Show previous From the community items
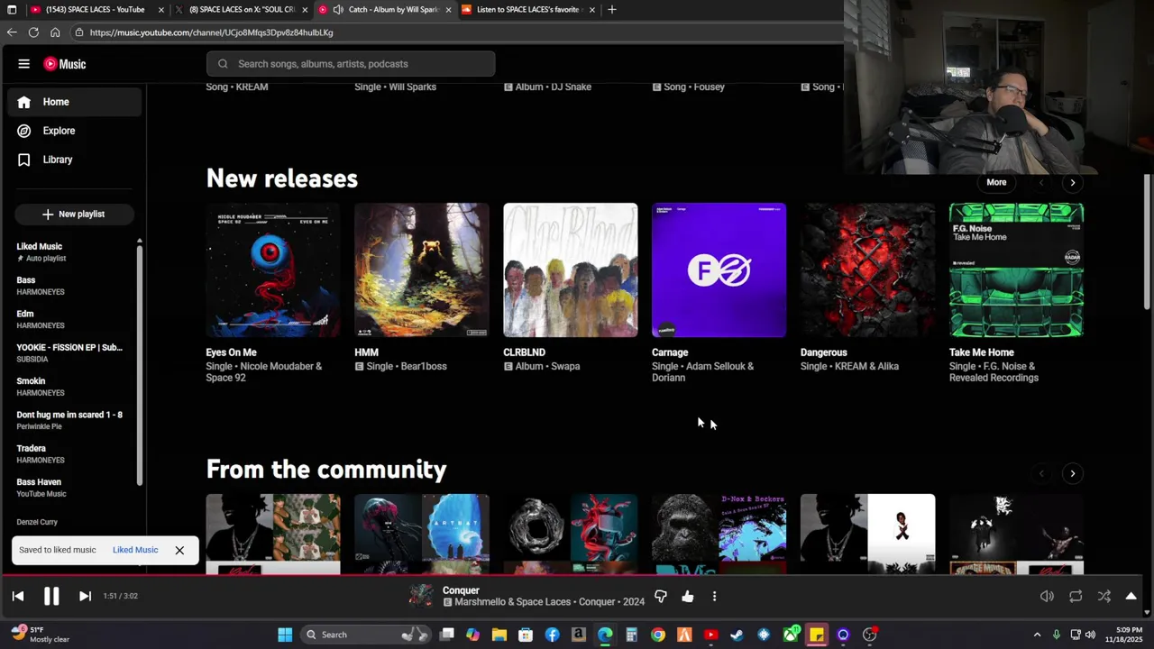This screenshot has height=649, width=1154. coord(1041,473)
